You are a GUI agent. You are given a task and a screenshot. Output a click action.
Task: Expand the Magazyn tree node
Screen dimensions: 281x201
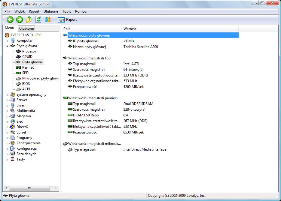click(x=7, y=116)
